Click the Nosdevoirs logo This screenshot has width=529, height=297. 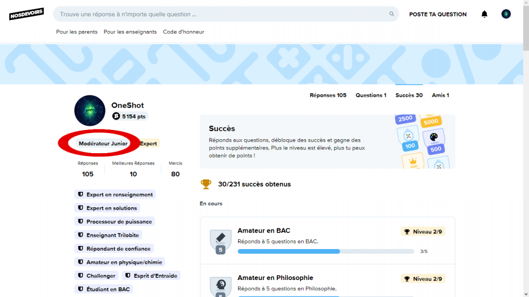[x=26, y=14]
